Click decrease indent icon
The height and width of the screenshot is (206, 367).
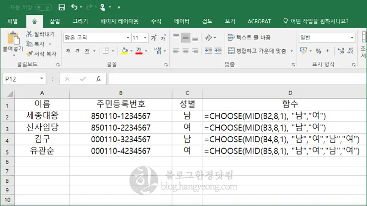coord(208,51)
